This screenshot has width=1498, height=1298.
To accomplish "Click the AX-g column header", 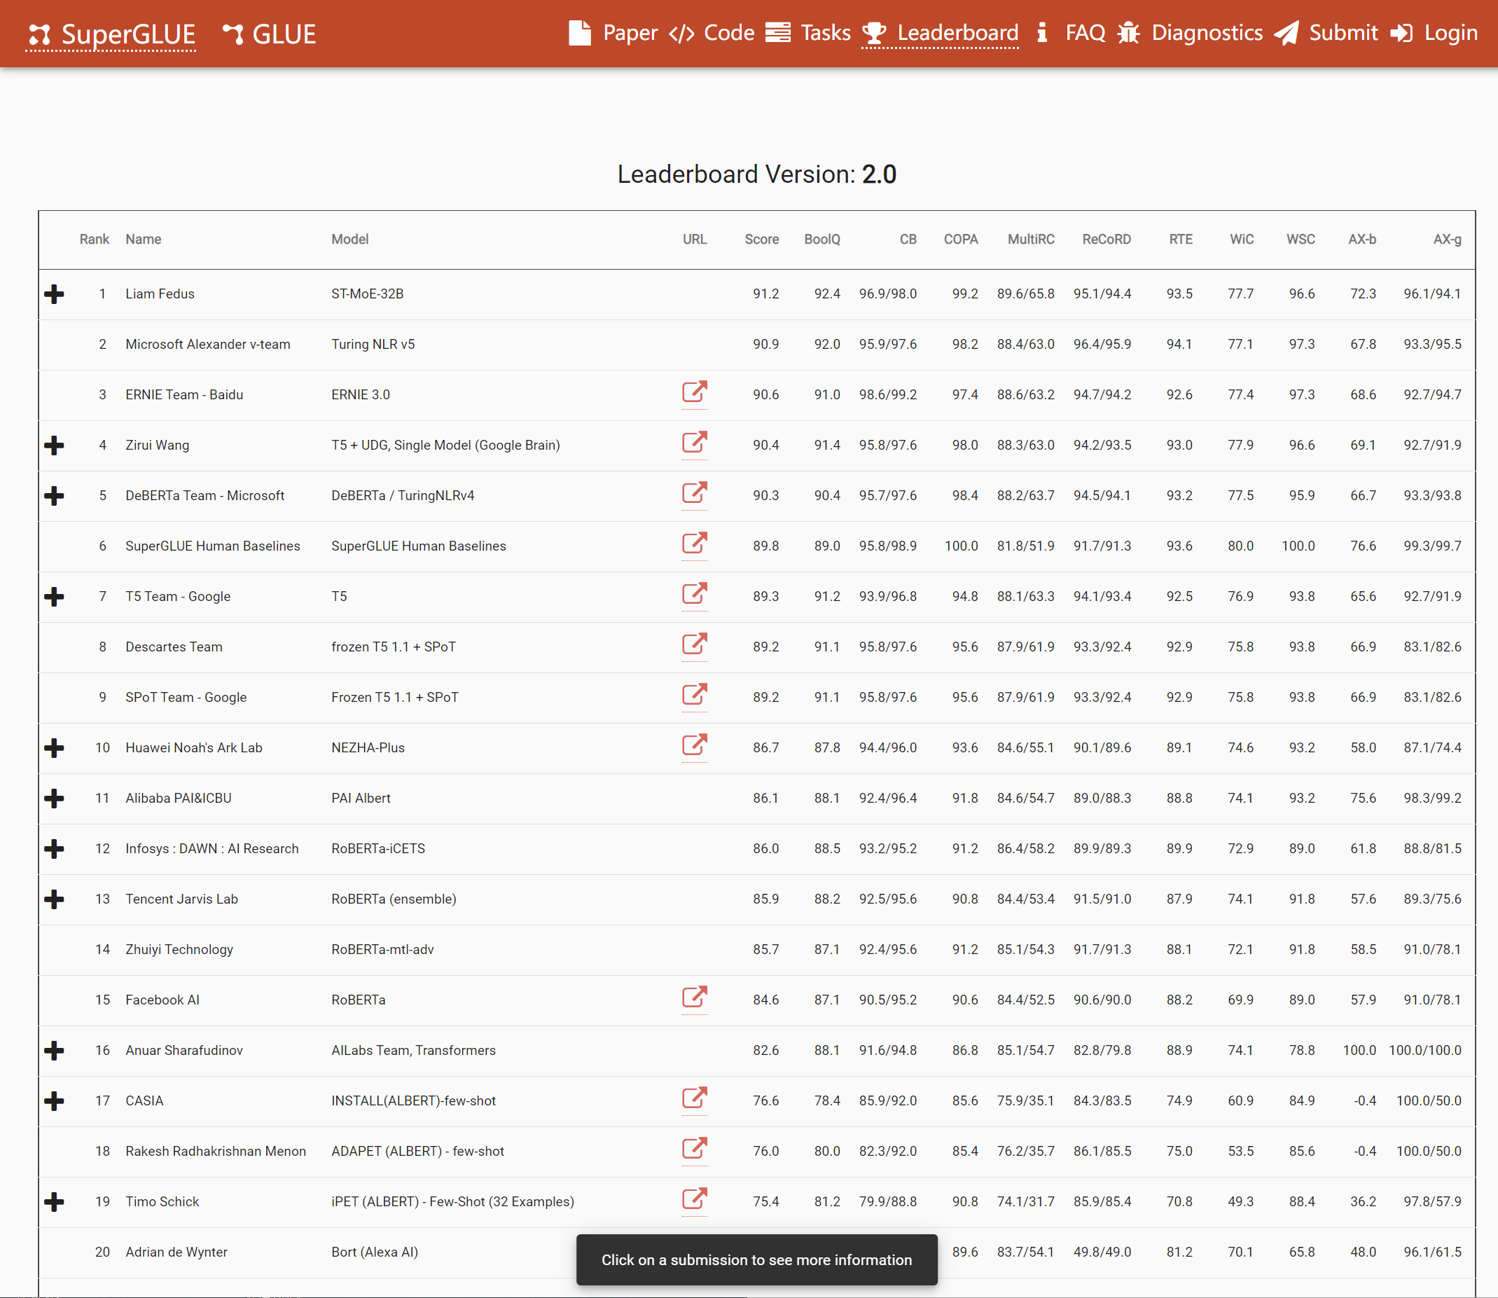I will [x=1448, y=240].
